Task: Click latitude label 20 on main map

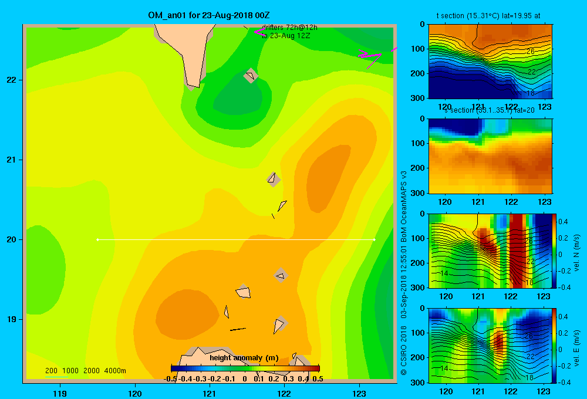Action: click(12, 239)
